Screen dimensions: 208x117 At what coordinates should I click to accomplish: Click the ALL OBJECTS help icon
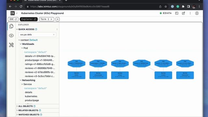coord(34,106)
